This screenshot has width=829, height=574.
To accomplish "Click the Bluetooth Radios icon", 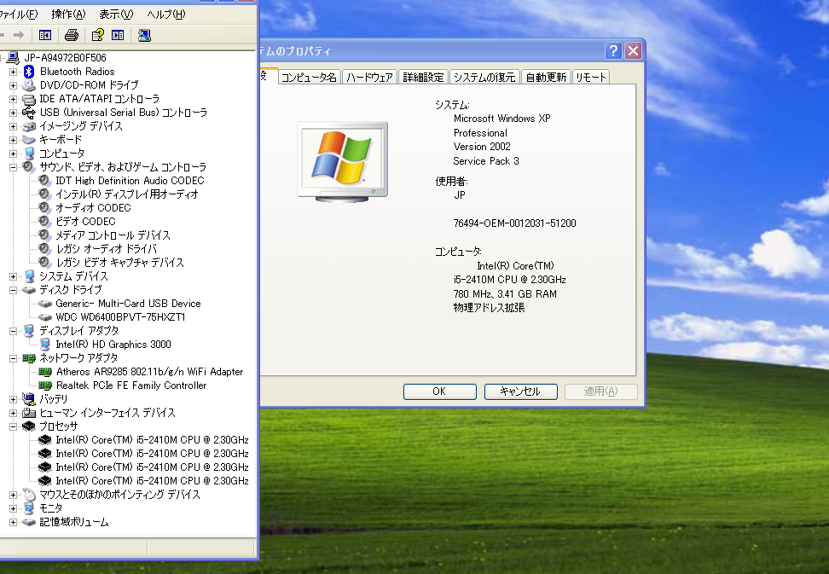I will click(29, 72).
